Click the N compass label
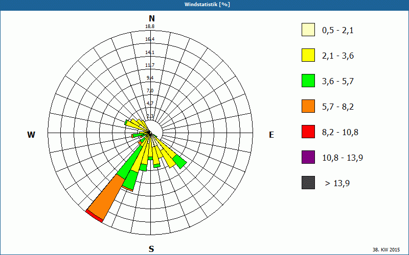This screenshot has width=409, height=255. pos(151,18)
